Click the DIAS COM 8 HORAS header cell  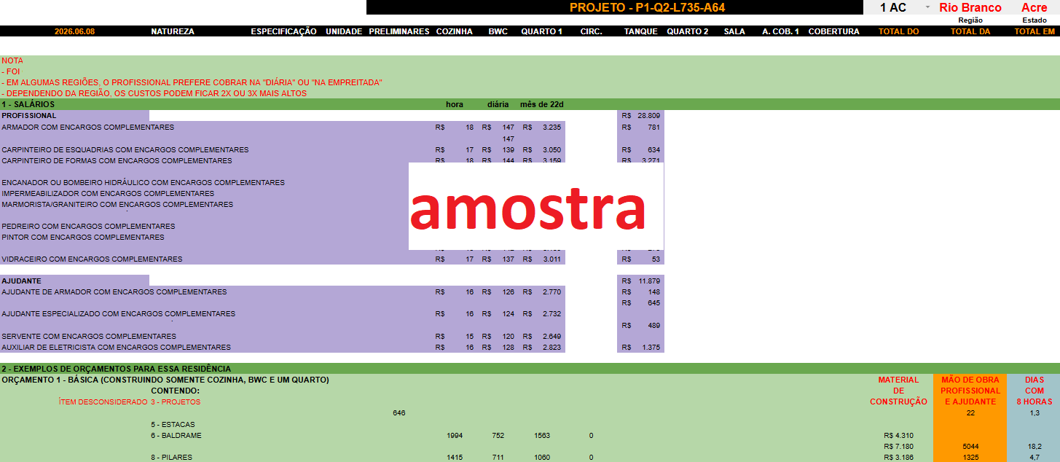coord(1033,391)
